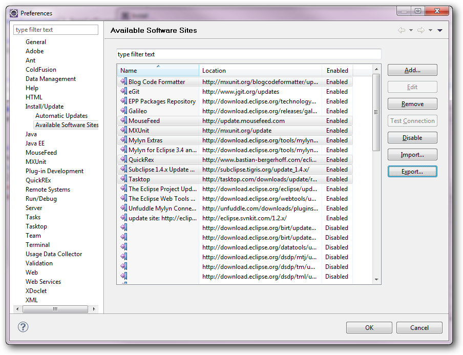
Task: Open the forward history dropdown arrow
Action: (x=430, y=30)
